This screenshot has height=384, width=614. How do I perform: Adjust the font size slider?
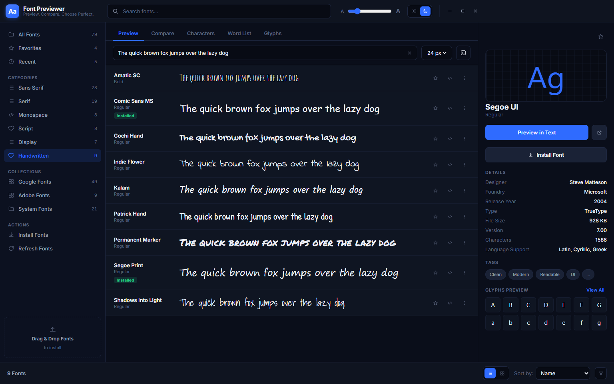click(369, 11)
